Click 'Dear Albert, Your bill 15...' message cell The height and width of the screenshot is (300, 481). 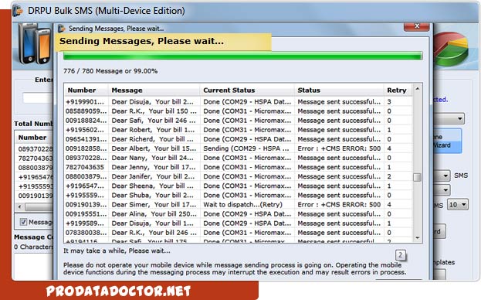[154, 148]
